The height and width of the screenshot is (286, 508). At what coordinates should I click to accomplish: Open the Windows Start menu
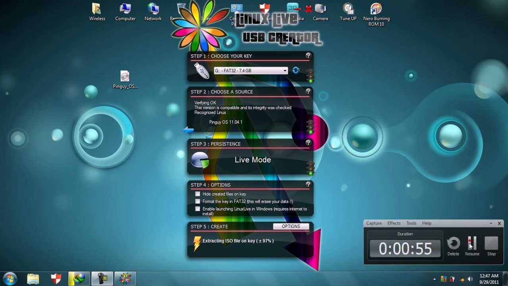(10, 278)
